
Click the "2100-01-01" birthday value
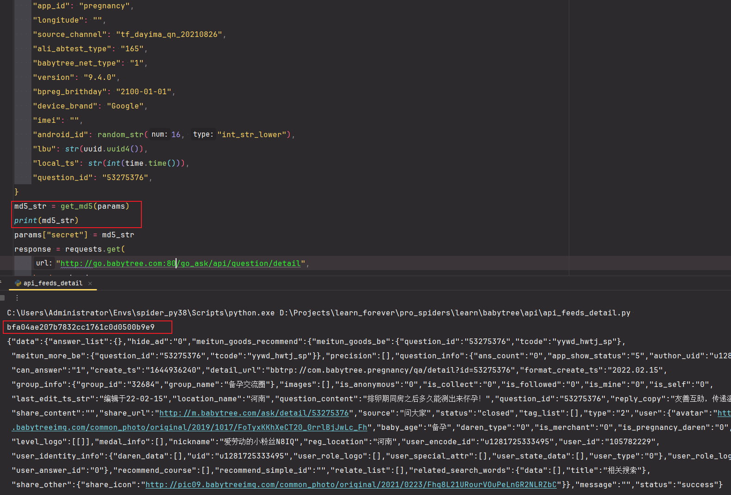(144, 92)
